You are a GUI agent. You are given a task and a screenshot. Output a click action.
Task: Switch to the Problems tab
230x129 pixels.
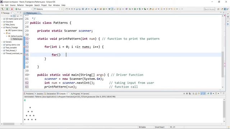(x=29, y=94)
